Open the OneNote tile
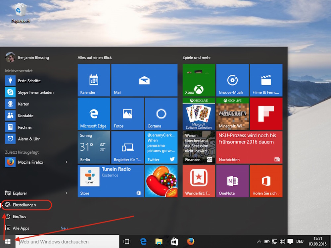This screenshot has width=331, height=248. pos(232,181)
